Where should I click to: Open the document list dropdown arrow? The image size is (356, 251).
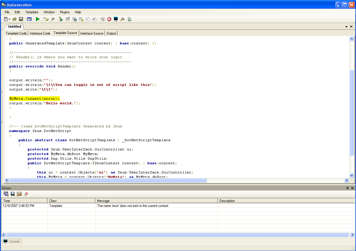(x=346, y=27)
